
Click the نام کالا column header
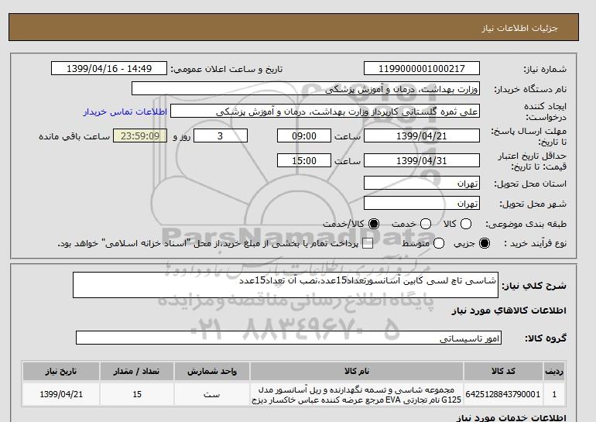point(357,372)
